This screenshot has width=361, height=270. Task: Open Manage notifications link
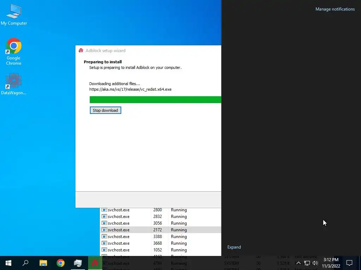(335, 9)
